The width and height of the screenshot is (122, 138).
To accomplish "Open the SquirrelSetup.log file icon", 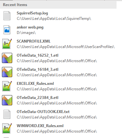I will point(7,16).
